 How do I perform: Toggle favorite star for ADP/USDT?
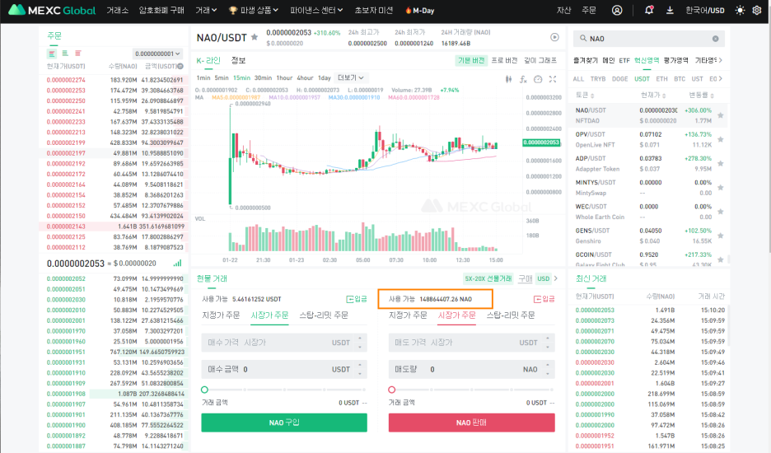pyautogui.click(x=721, y=163)
